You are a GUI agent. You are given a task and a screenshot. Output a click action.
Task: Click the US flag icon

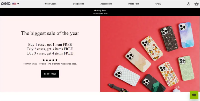(x=14, y=4)
